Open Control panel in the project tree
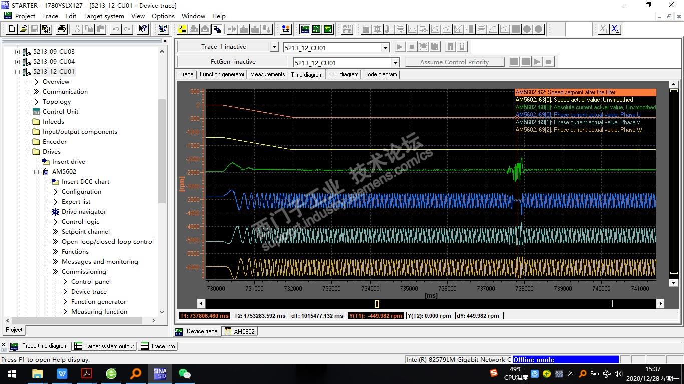The height and width of the screenshot is (384, 684). (91, 282)
